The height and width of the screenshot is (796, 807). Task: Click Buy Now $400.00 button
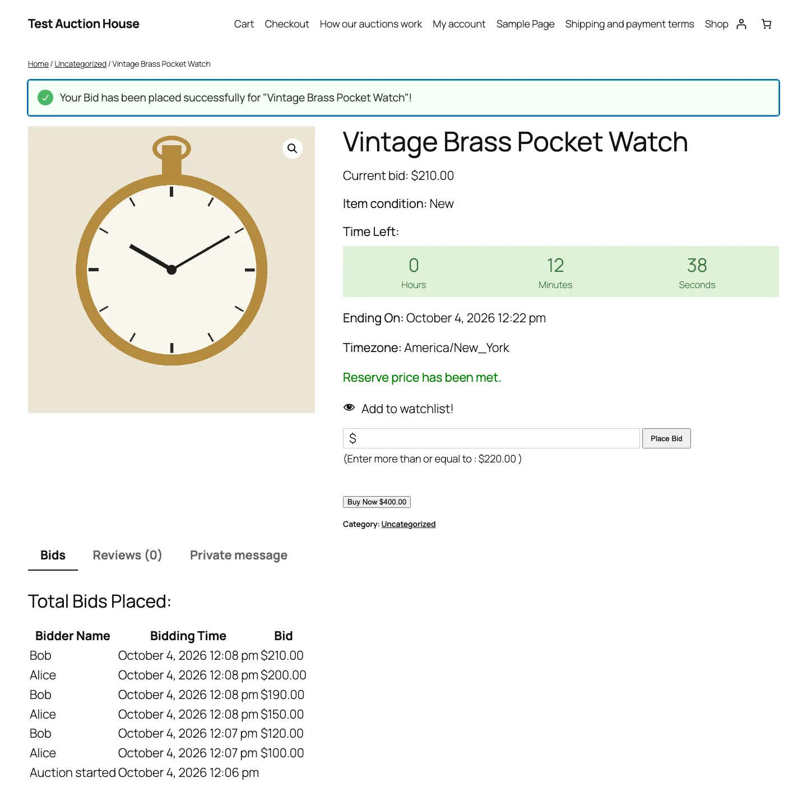tap(377, 502)
